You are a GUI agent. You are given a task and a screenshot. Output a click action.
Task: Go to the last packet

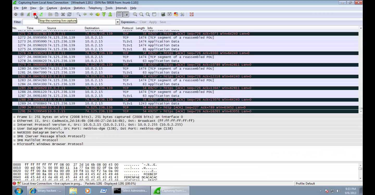point(110,14)
